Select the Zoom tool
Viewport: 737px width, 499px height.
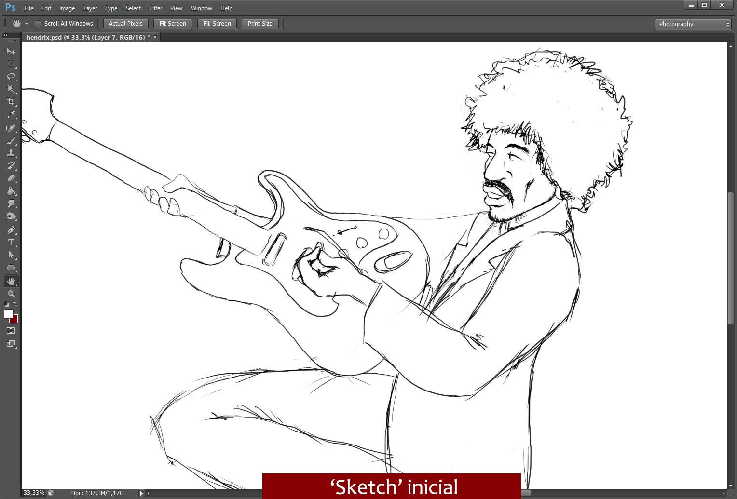click(x=11, y=294)
